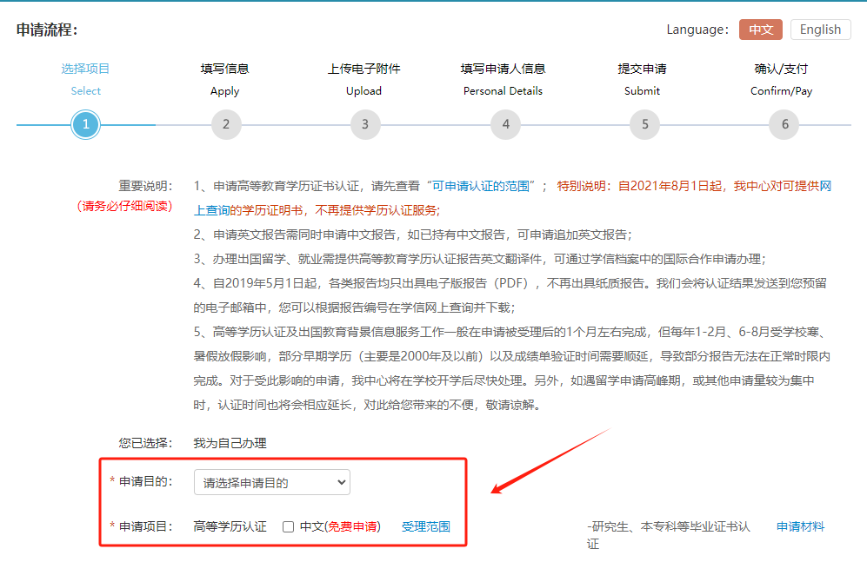Click the 我为自己办理 text
This screenshot has width=867, height=562.
230,443
